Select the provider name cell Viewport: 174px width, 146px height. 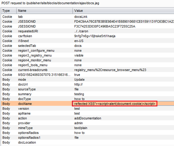tap(24, 123)
